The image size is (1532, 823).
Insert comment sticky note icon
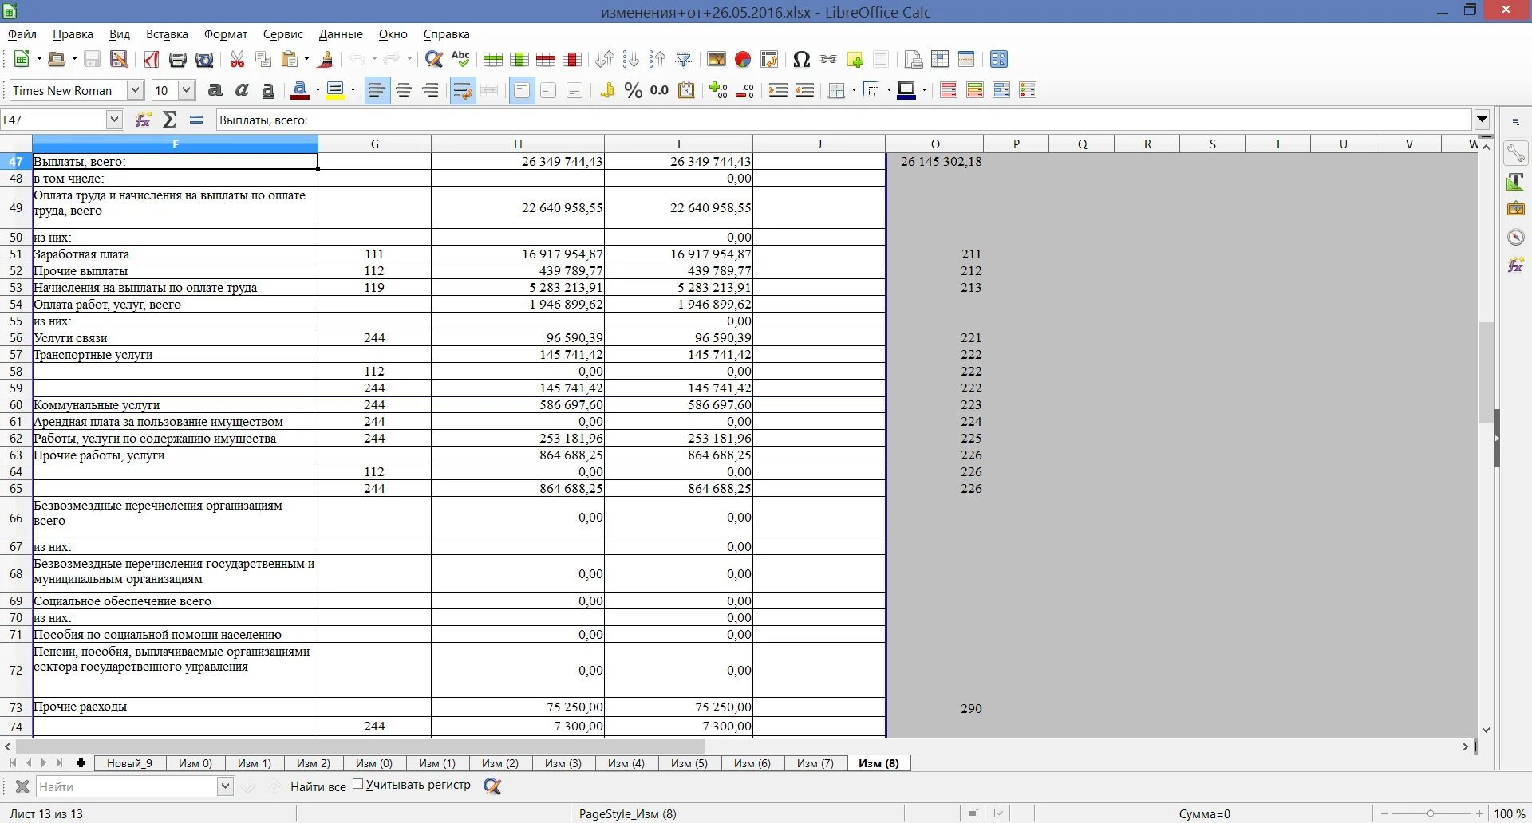tap(855, 59)
